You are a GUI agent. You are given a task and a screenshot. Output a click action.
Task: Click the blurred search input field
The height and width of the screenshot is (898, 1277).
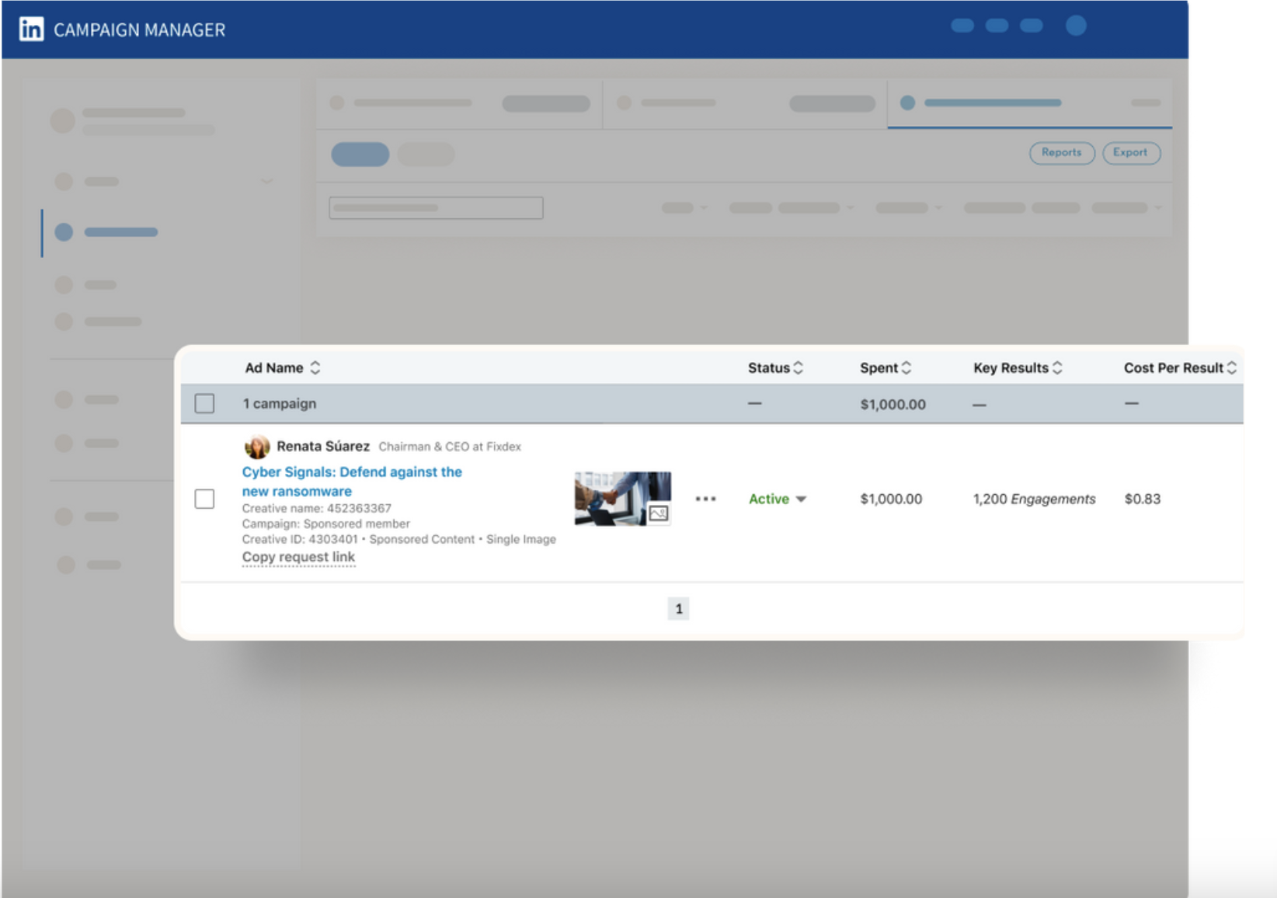[x=436, y=208]
